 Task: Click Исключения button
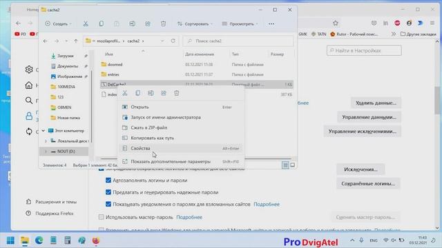tap(361, 169)
